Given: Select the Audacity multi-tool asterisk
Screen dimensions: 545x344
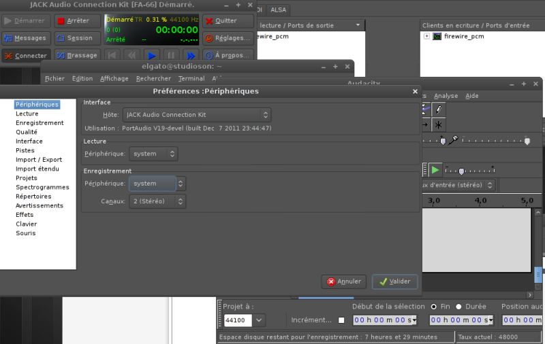Looking at the screenshot, I should (x=439, y=125).
